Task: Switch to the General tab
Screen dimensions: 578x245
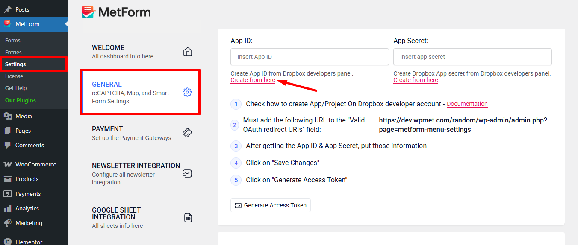Action: point(140,92)
